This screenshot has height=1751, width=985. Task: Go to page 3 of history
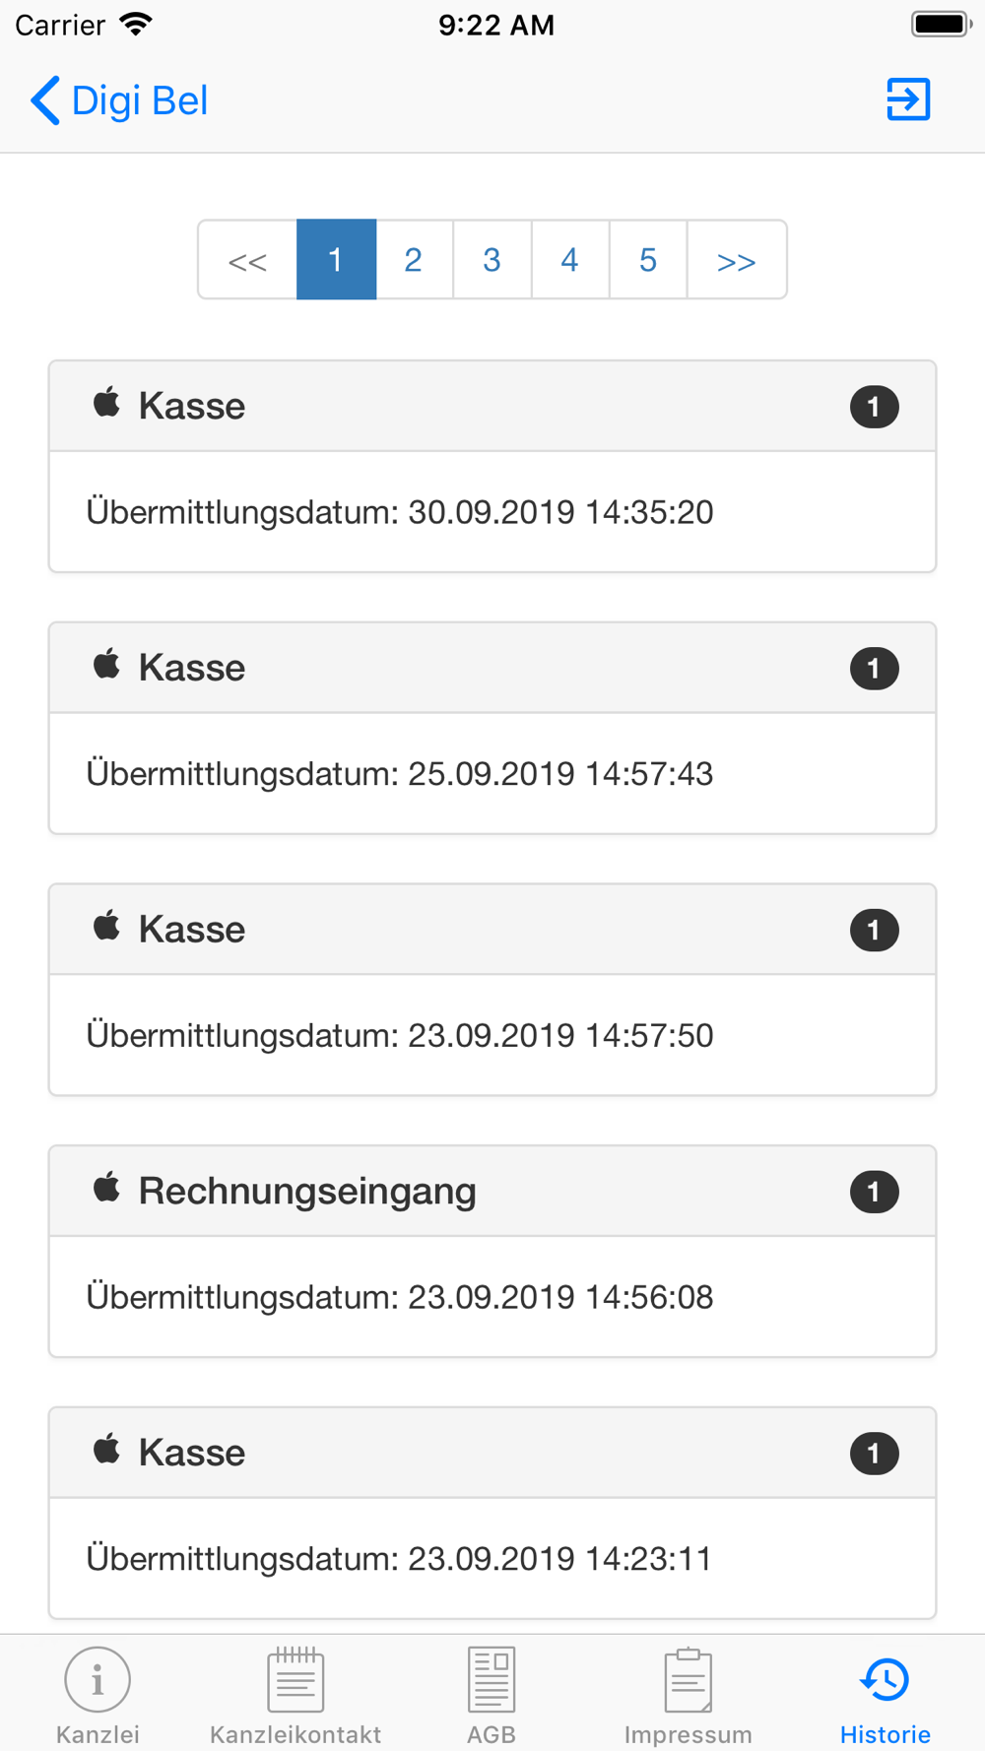click(492, 259)
